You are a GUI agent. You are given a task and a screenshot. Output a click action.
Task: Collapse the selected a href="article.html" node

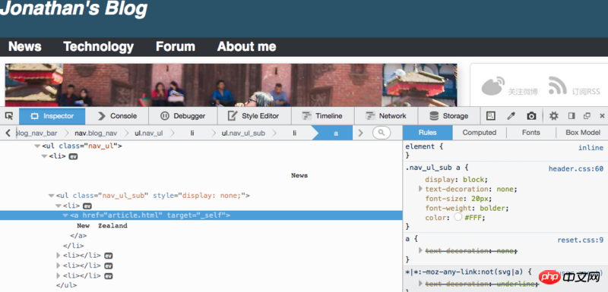point(65,215)
